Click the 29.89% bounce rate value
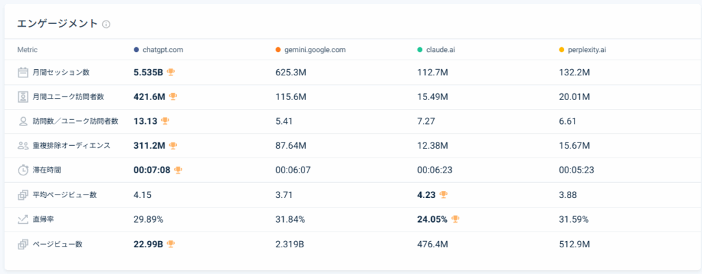The height and width of the screenshot is (274, 702). [148, 219]
